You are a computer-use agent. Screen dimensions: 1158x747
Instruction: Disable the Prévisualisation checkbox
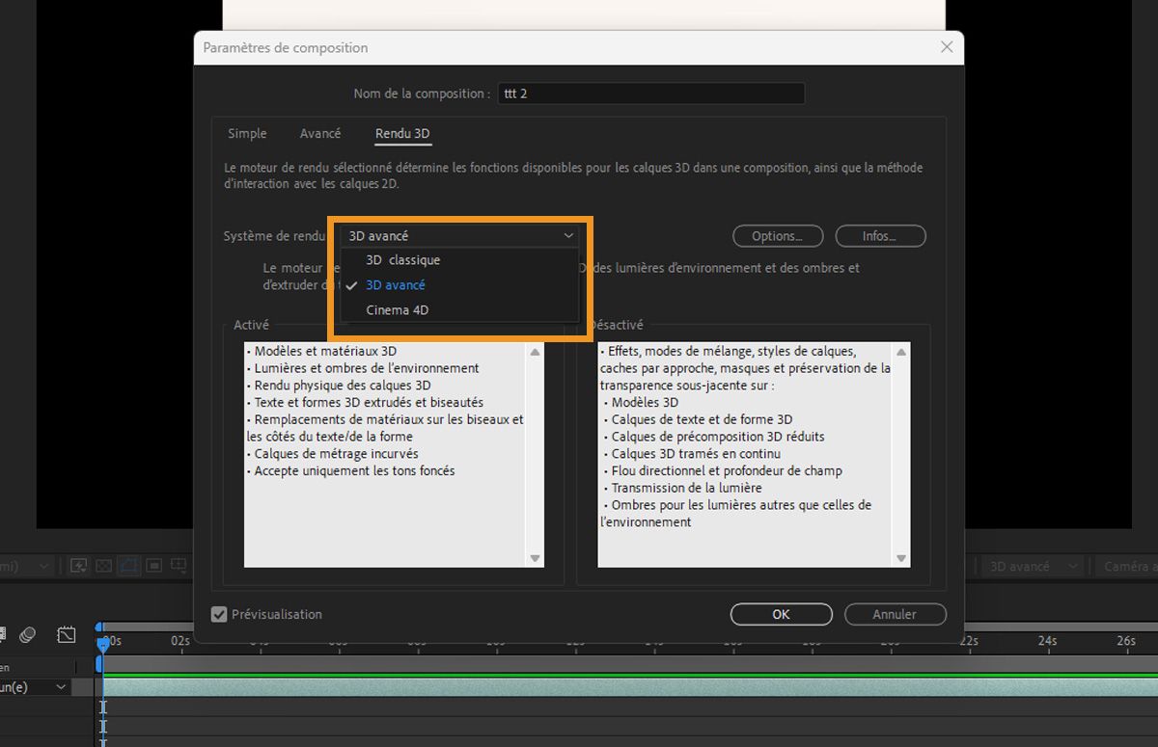pos(219,614)
